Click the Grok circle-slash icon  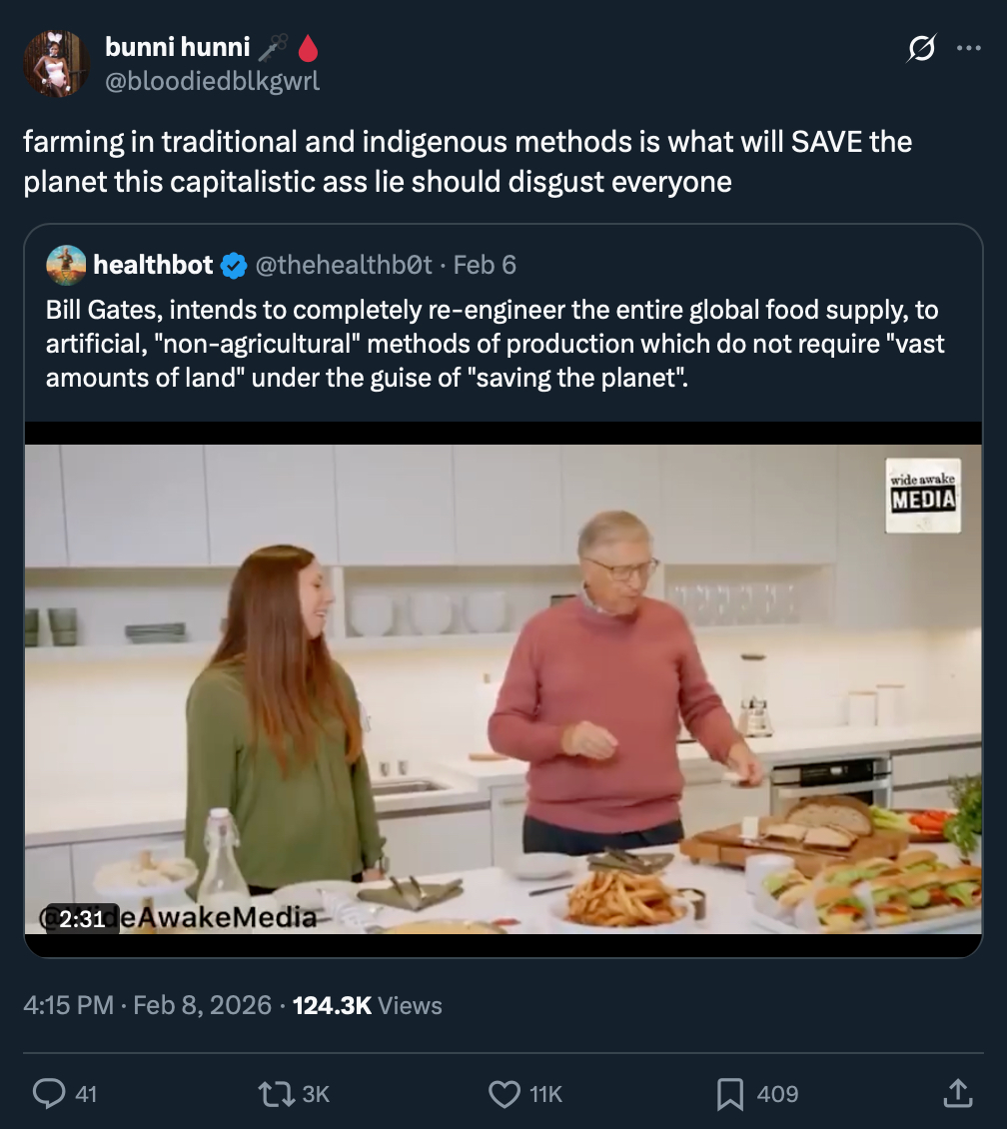(920, 48)
